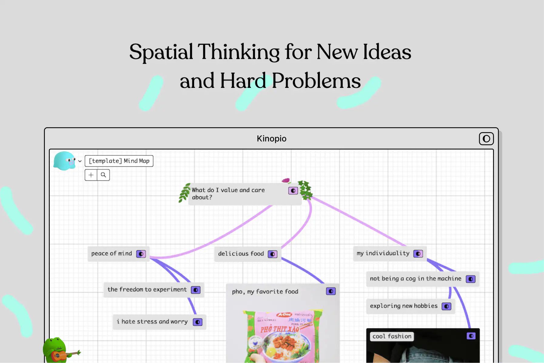Expand the space list chevron next to the avatar
This screenshot has width=544, height=363.
pyautogui.click(x=80, y=161)
